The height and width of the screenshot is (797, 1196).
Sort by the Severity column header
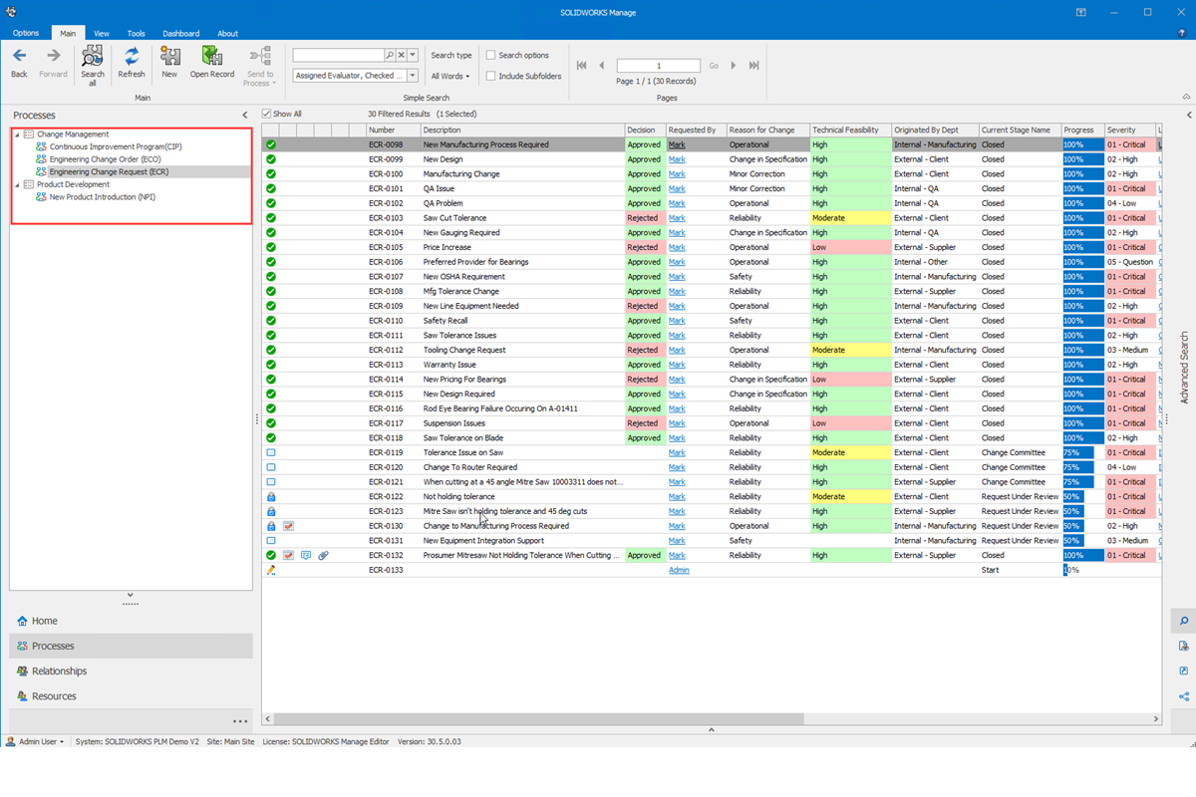click(1129, 130)
